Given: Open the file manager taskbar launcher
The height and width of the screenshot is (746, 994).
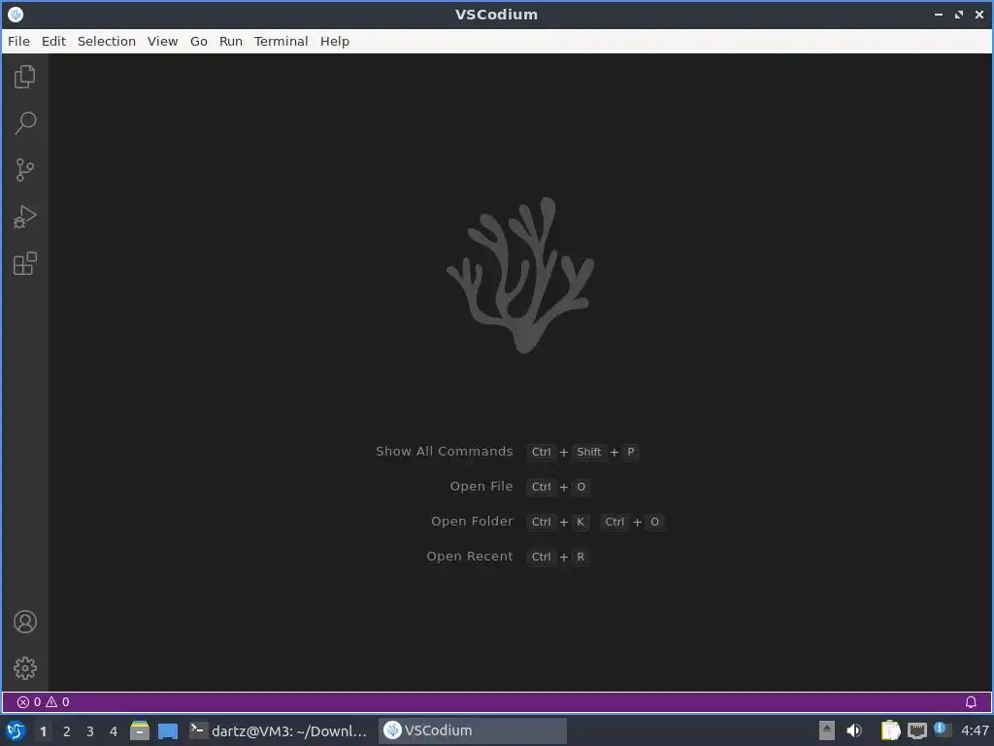Looking at the screenshot, I should (x=140, y=730).
